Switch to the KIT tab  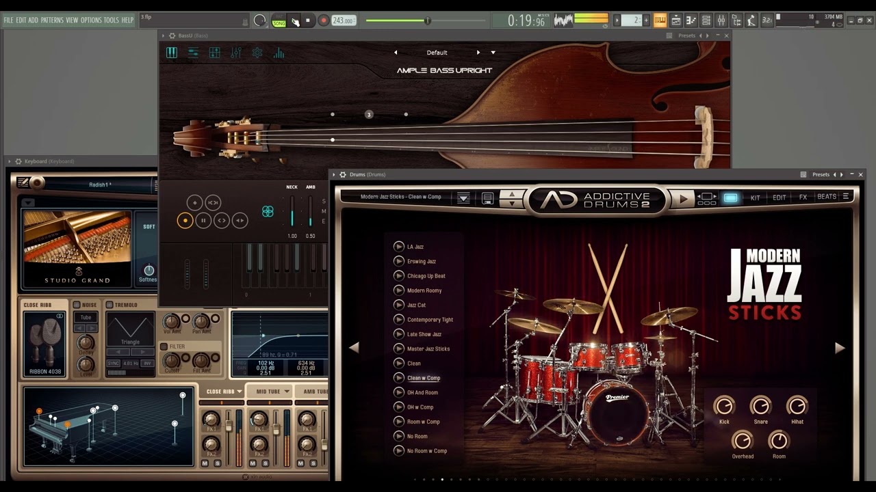coord(755,197)
